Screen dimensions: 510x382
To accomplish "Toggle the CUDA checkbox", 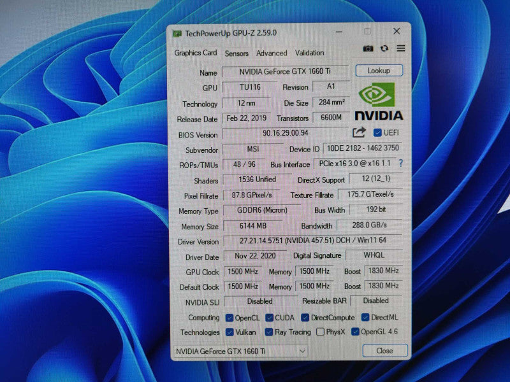I will tap(269, 317).
